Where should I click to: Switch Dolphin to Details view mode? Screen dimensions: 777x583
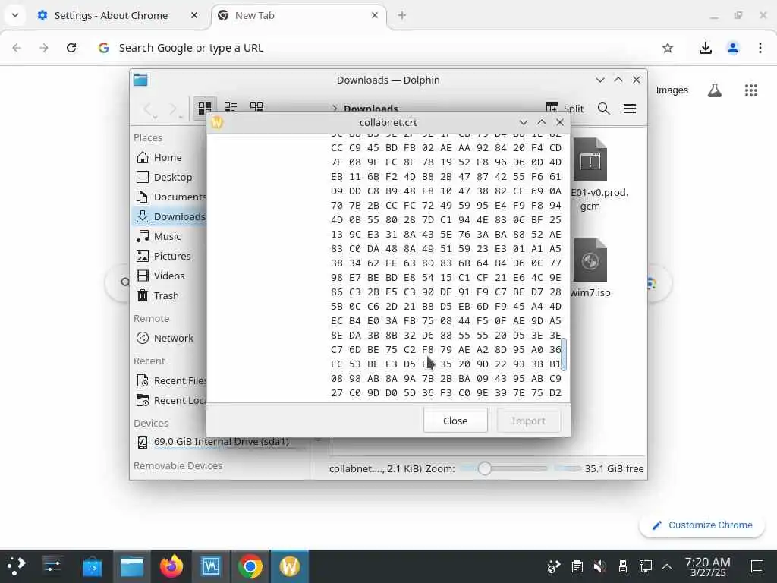click(256, 107)
